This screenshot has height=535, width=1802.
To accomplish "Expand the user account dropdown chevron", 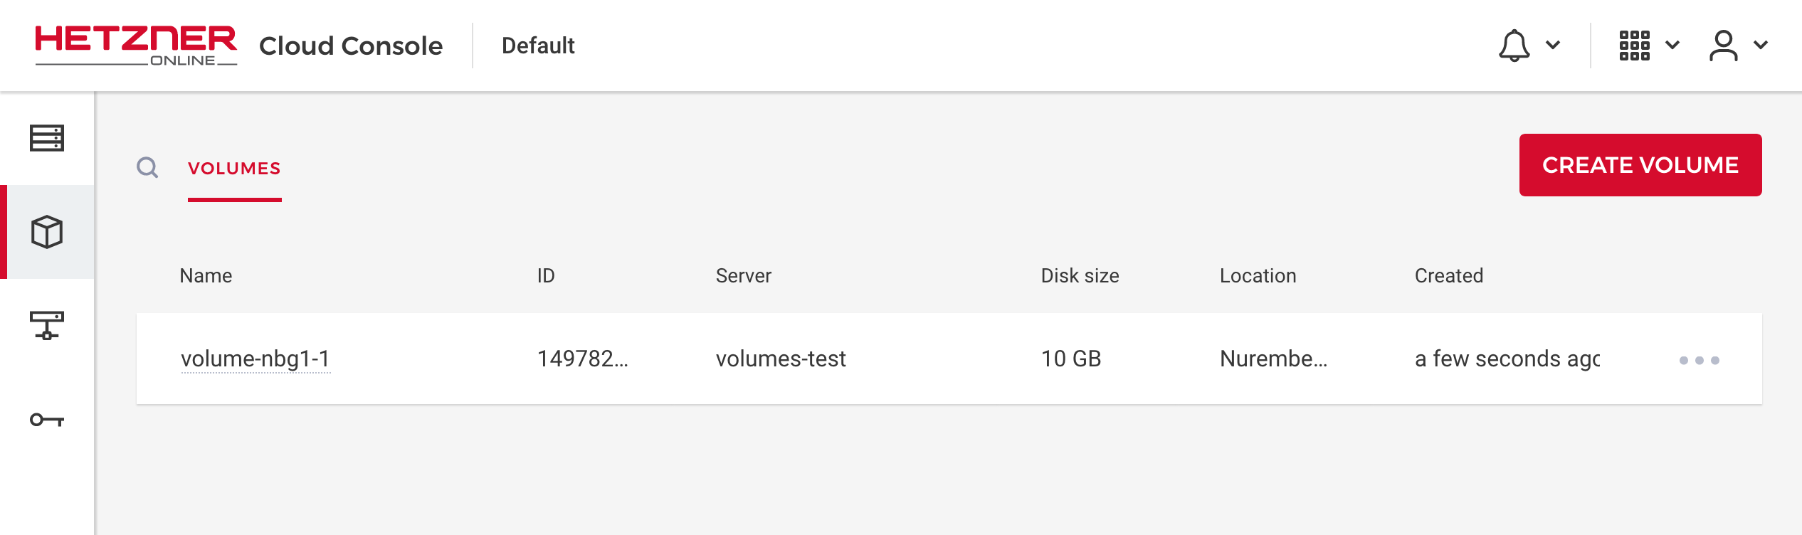I will 1761,45.
